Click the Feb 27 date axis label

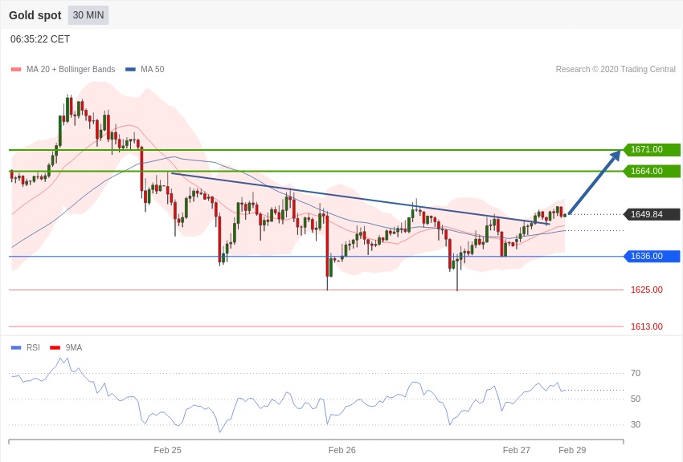tap(516, 450)
